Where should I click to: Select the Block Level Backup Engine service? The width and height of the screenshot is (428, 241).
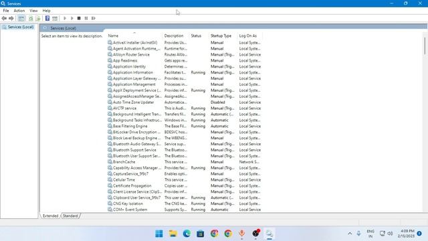[x=185, y=138]
